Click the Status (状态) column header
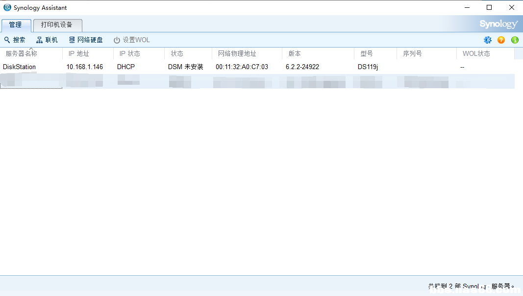This screenshot has height=296, width=523. tap(177, 54)
